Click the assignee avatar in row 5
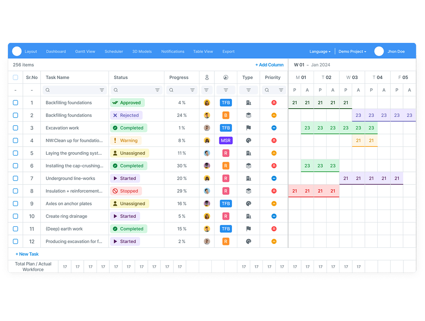Image resolution: width=425 pixels, height=321 pixels. (x=207, y=153)
